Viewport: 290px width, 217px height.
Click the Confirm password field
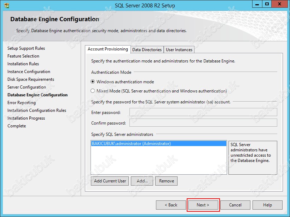click(203, 123)
